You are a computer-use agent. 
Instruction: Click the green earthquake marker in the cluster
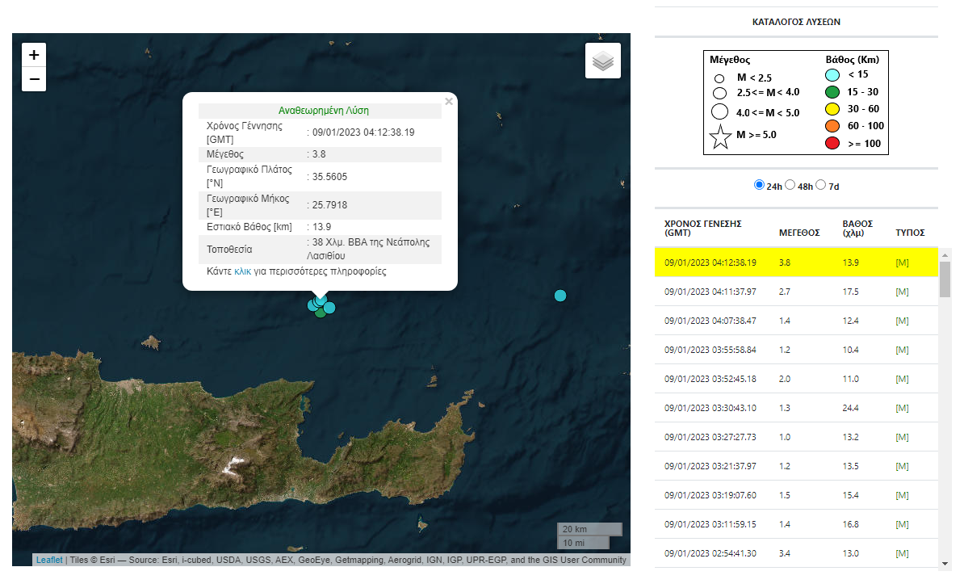tap(321, 313)
